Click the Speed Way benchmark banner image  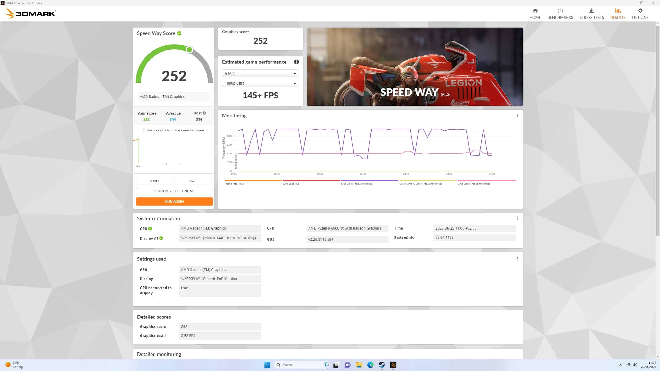[x=415, y=67]
